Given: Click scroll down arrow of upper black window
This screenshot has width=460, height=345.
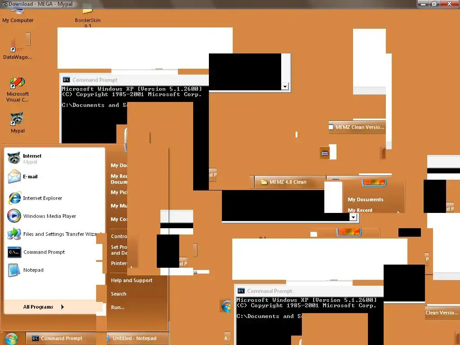Looking at the screenshot, I should [x=285, y=87].
